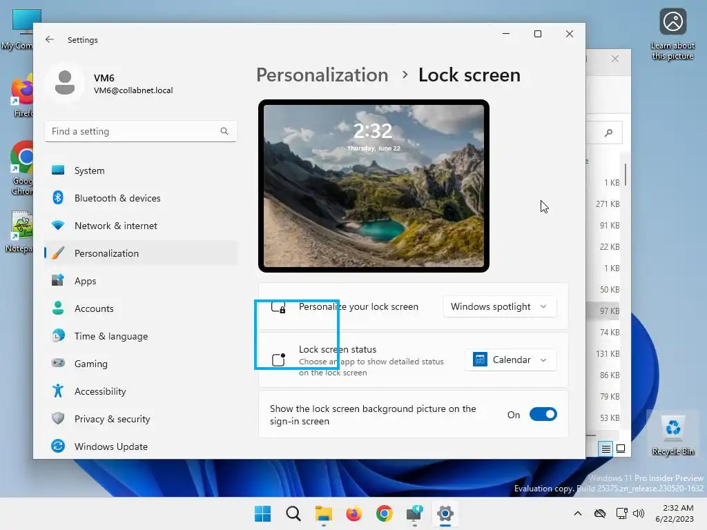Focus the Find a setting search box
707x530 pixels.
coord(141,131)
